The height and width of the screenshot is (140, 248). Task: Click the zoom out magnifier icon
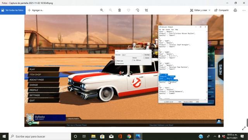click(x=110, y=10)
